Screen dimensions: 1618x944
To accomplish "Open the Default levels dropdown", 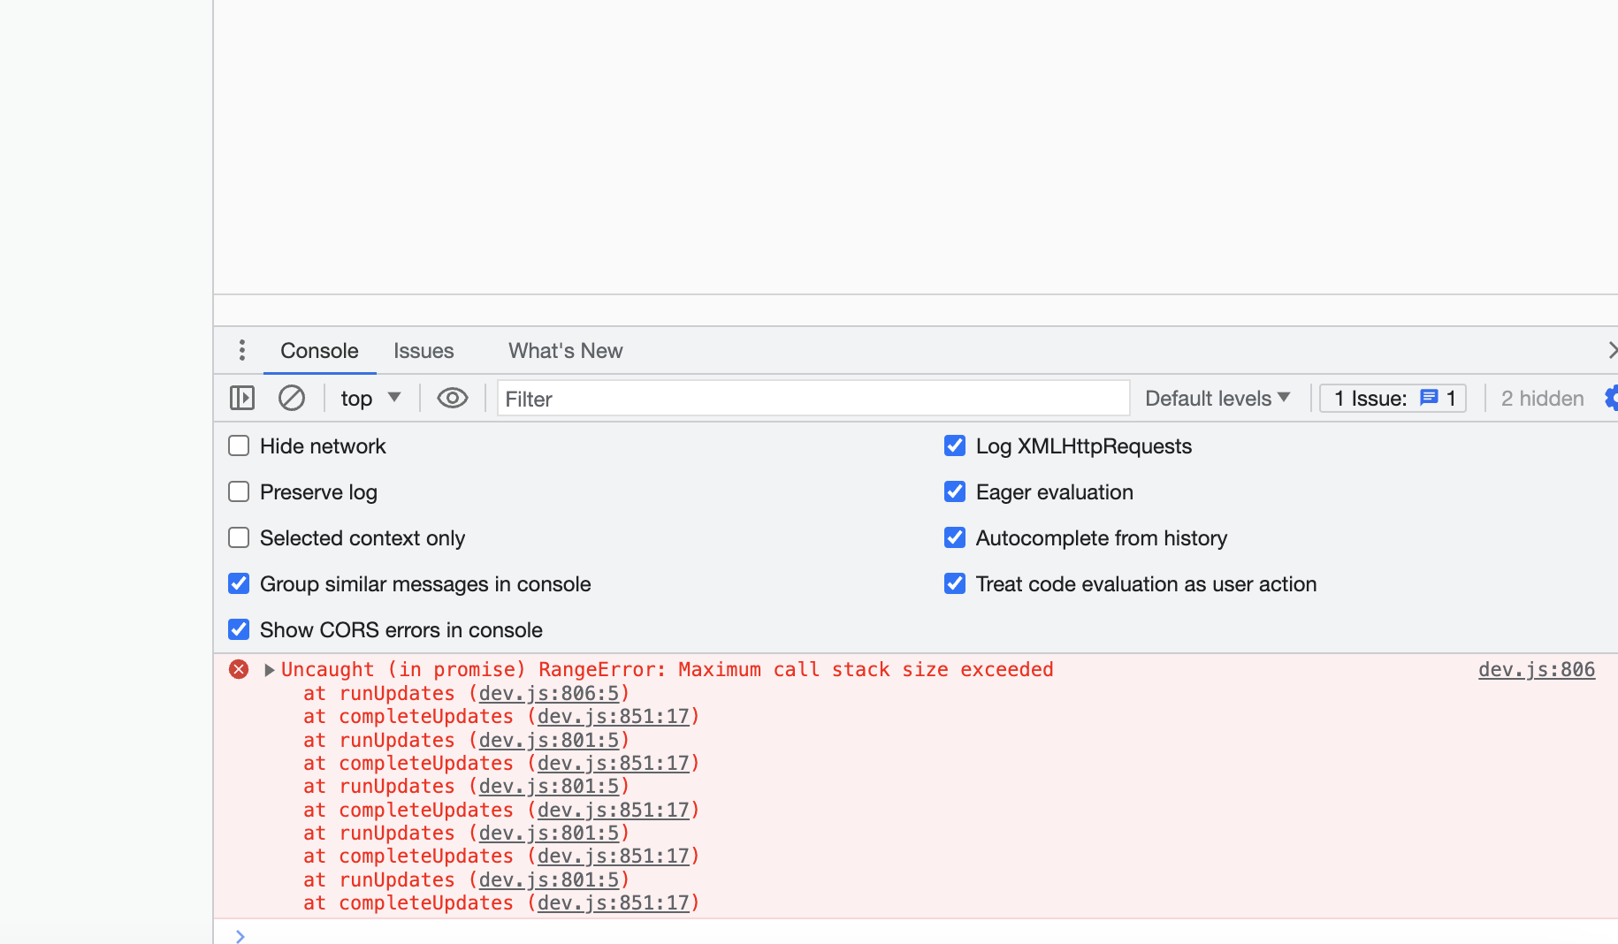I will 1216,398.
